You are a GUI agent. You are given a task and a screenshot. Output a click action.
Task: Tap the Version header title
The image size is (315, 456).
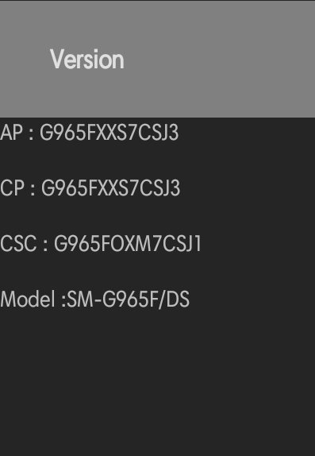87,60
